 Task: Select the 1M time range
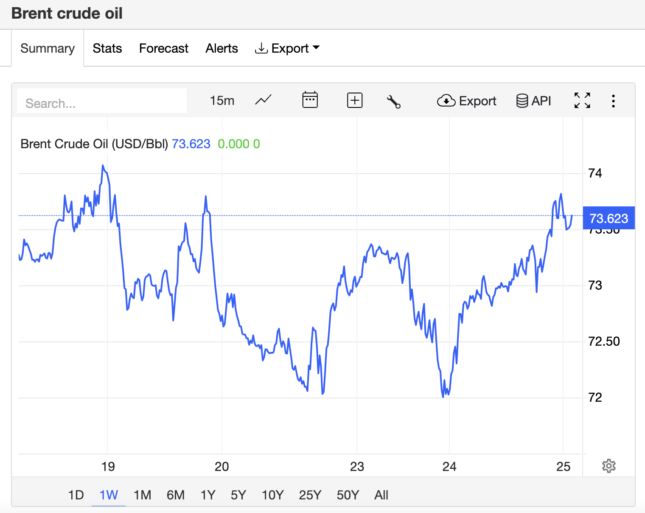pos(143,495)
